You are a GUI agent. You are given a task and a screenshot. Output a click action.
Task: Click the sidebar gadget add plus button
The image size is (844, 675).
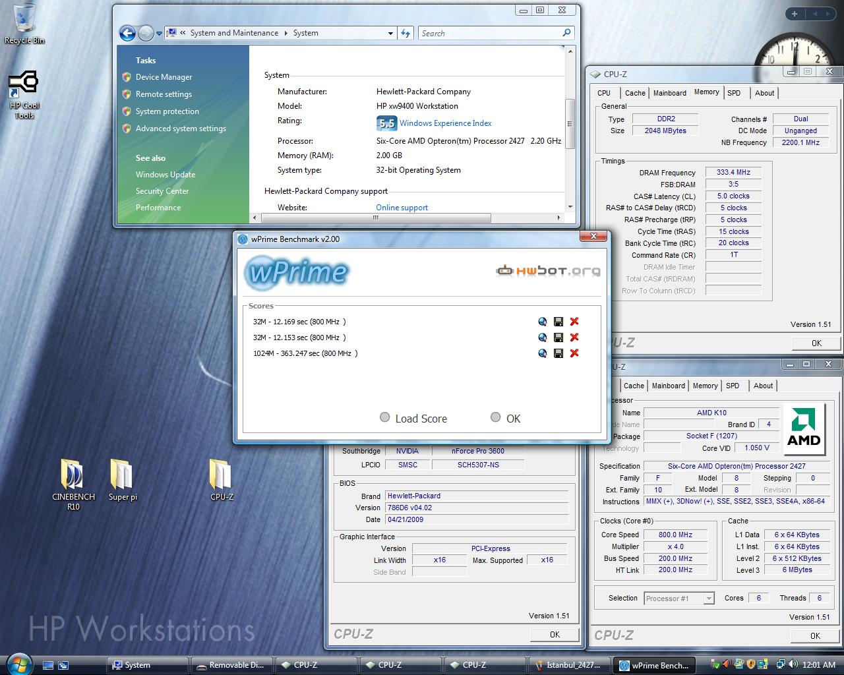coord(795,14)
